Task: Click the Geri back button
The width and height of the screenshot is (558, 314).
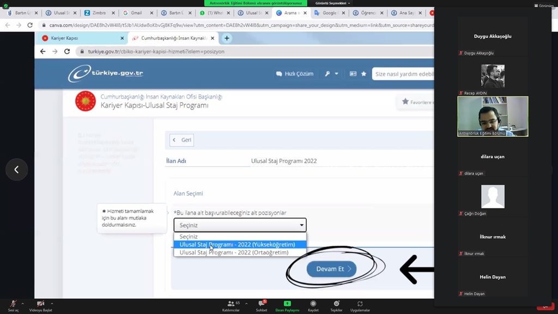Action: (181, 140)
